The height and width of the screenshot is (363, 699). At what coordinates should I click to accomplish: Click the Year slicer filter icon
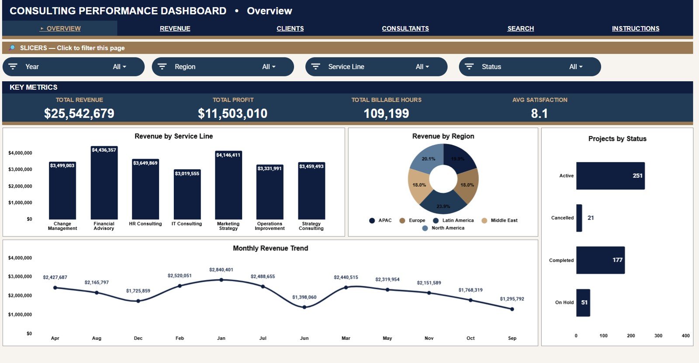13,67
